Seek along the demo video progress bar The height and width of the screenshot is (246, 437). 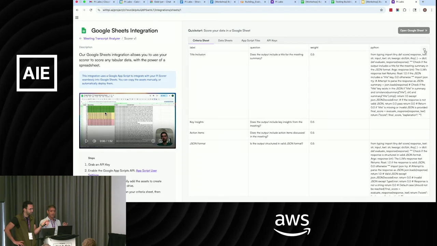(x=131, y=141)
